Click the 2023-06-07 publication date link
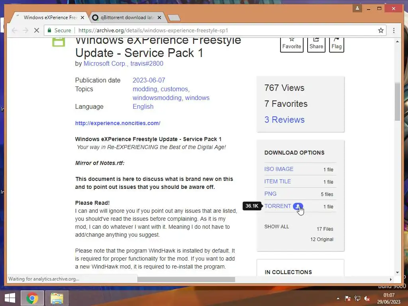408x306 pixels. (x=149, y=80)
